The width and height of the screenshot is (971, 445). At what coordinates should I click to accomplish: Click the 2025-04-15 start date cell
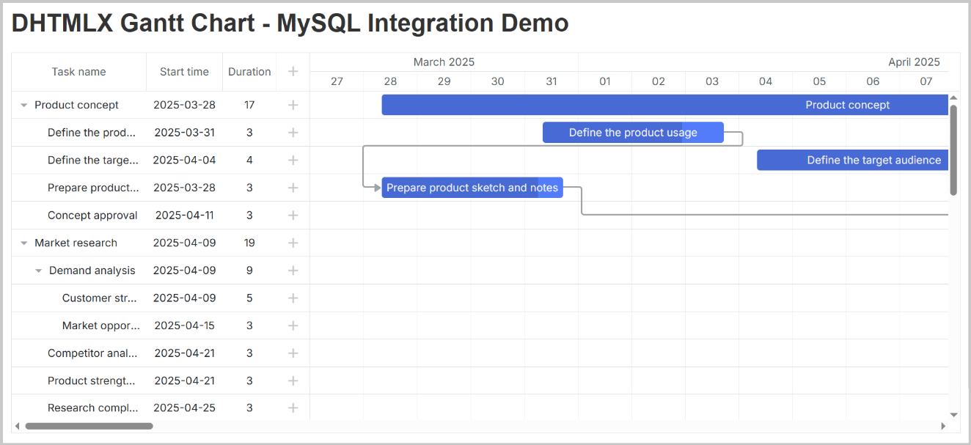pos(184,326)
